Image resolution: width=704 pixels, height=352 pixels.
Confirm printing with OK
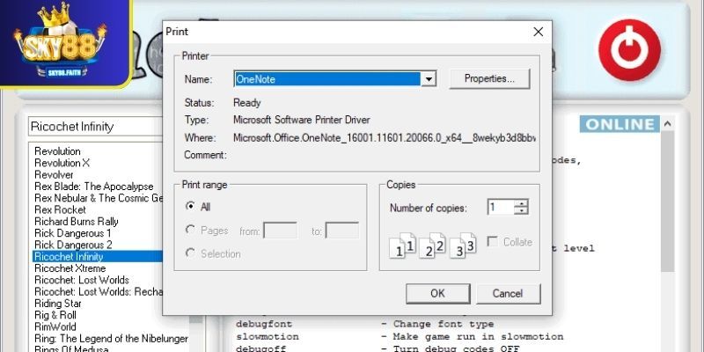tap(437, 294)
